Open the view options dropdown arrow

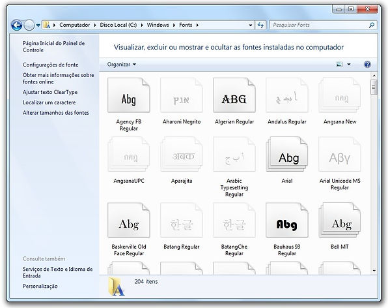click(x=349, y=65)
